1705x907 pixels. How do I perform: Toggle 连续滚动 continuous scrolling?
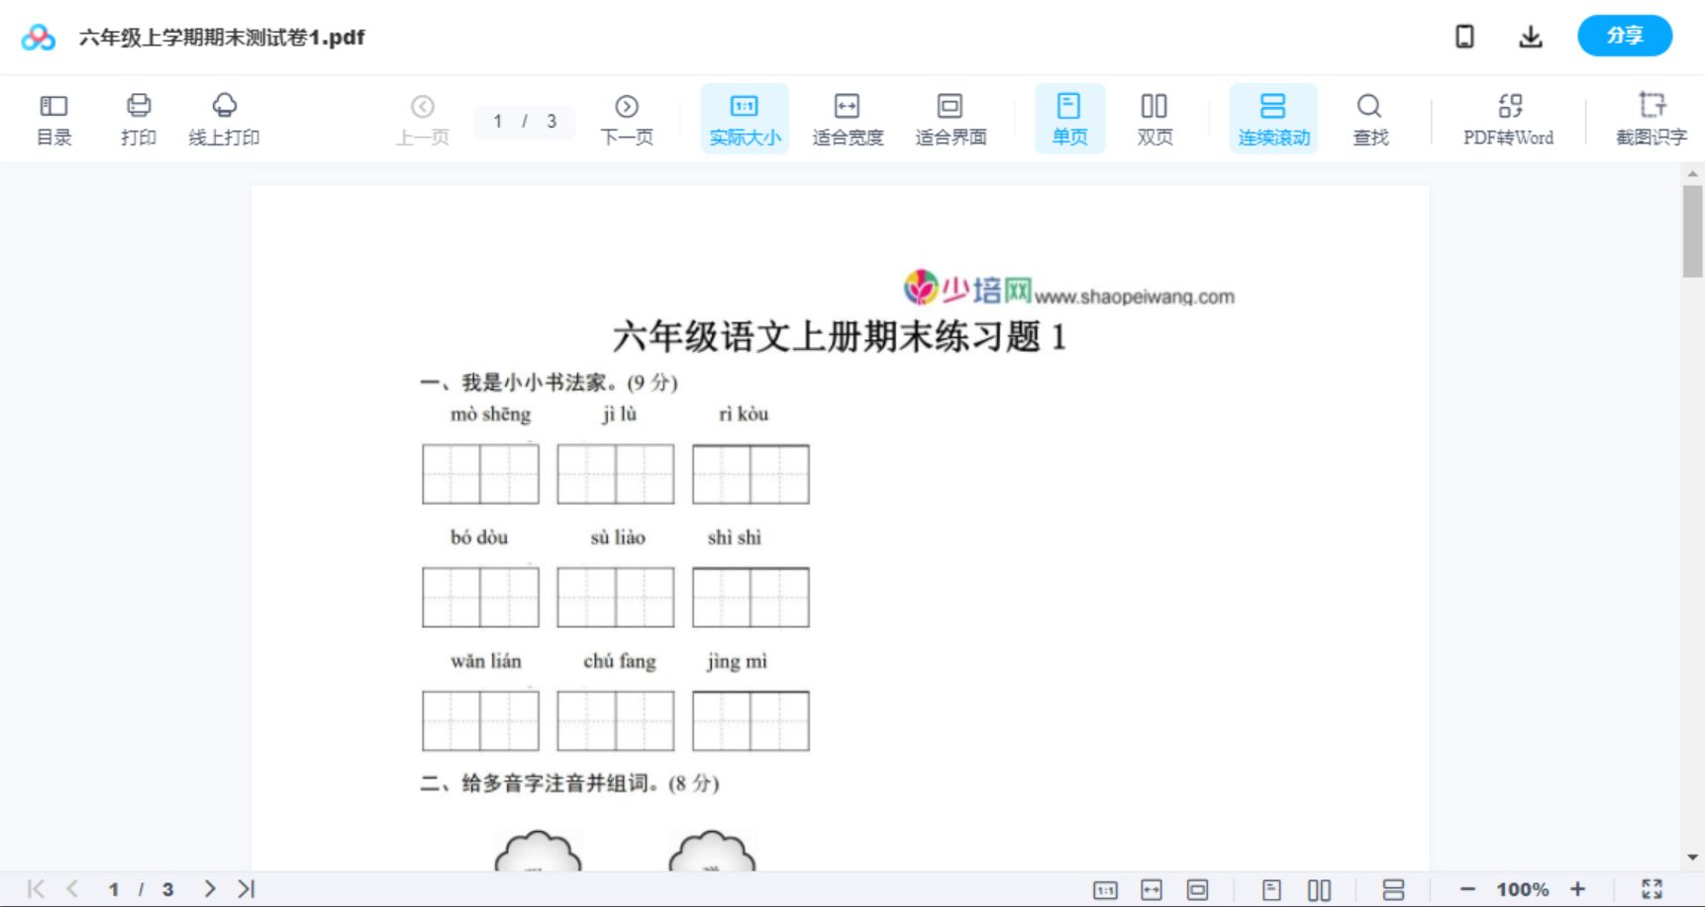tap(1273, 118)
